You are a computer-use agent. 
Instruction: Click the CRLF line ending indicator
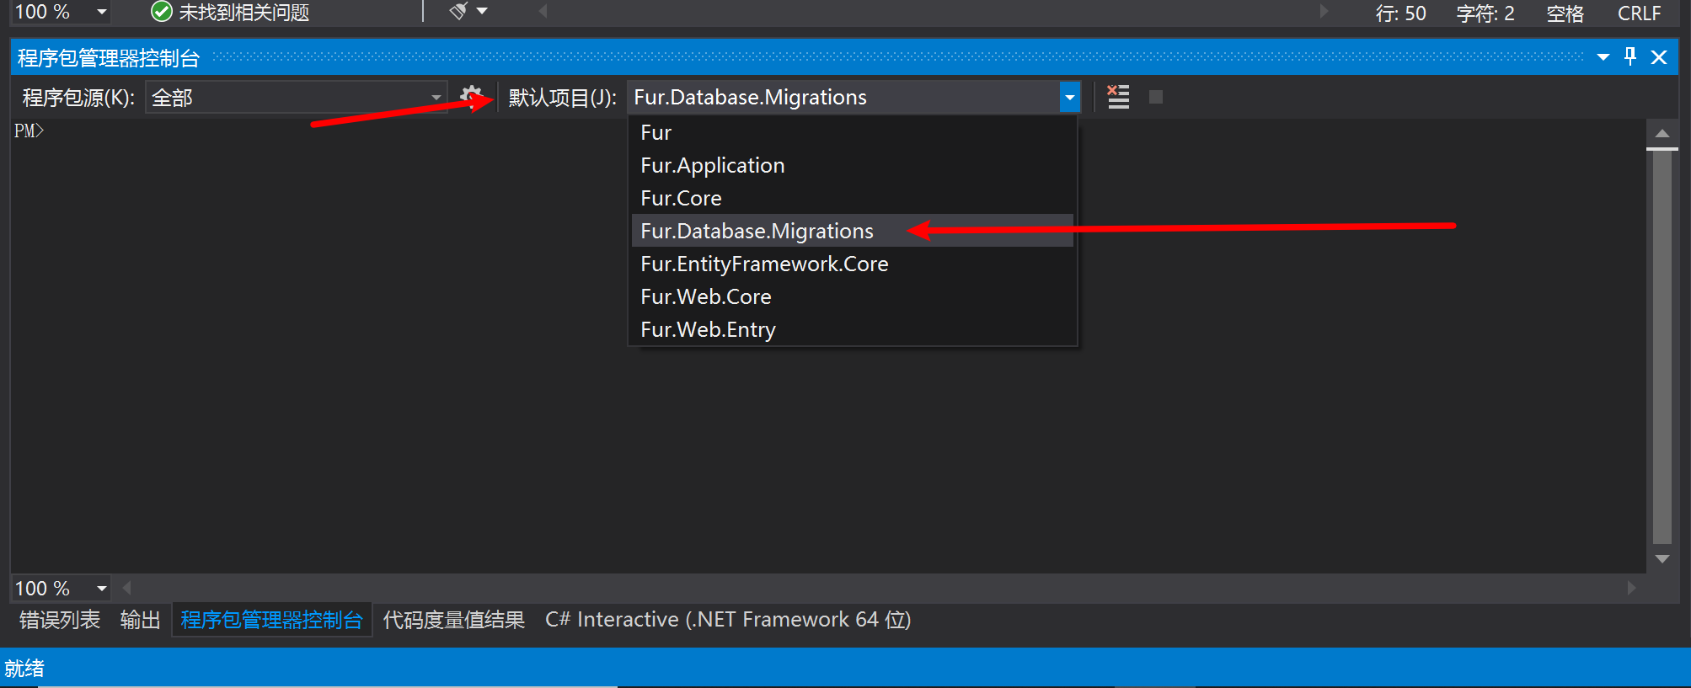point(1639,13)
